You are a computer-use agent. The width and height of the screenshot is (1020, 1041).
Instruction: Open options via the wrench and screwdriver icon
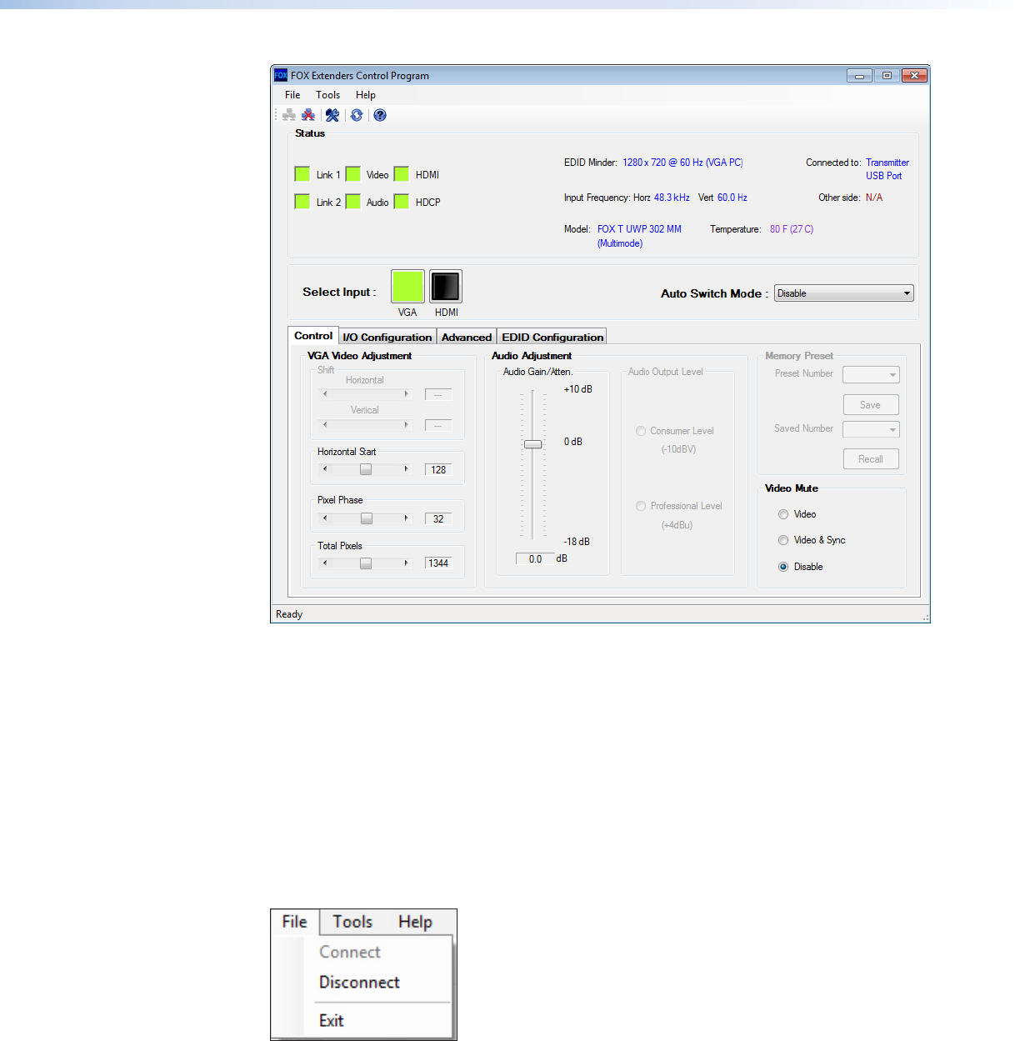[332, 115]
